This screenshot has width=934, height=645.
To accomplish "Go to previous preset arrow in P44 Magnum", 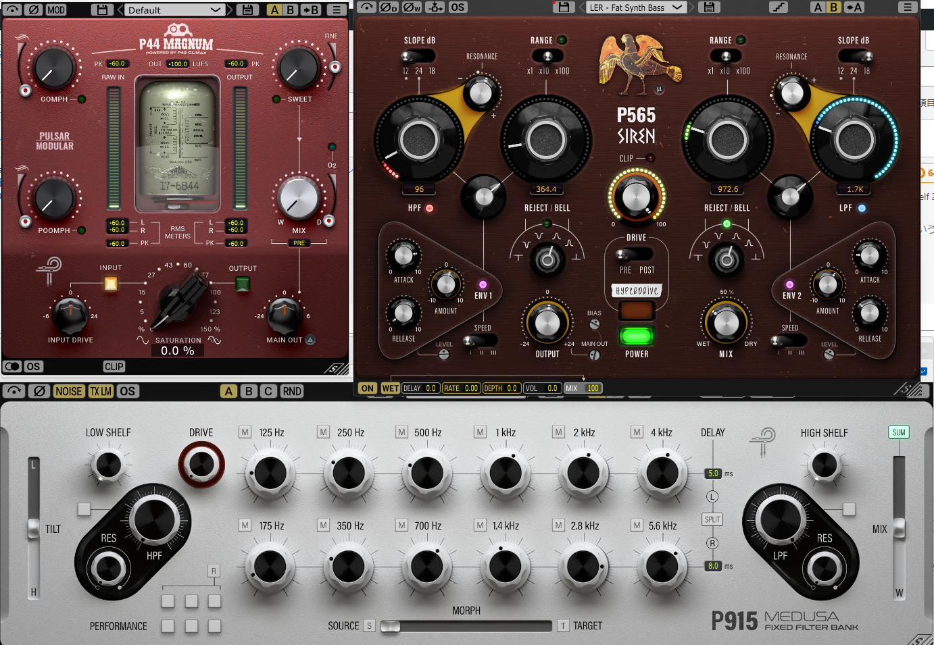I will point(120,10).
